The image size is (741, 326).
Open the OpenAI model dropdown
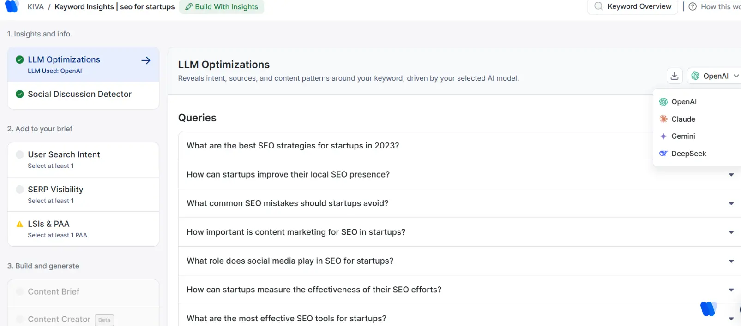pyautogui.click(x=714, y=76)
